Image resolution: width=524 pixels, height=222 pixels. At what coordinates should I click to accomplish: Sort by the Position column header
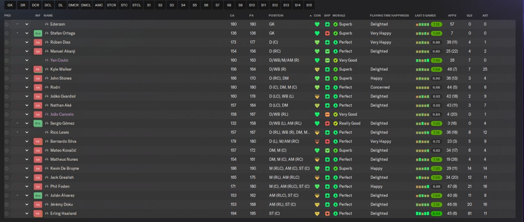276,16
